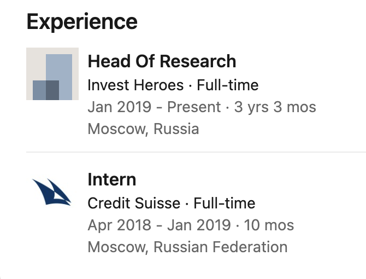Click the Invest Heroes company logo
The image size is (366, 279).
[52, 74]
